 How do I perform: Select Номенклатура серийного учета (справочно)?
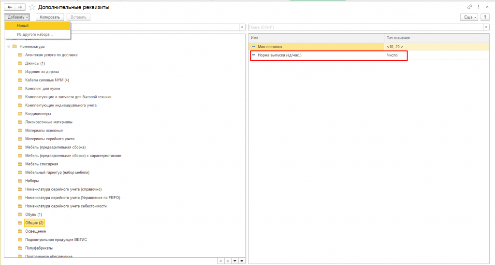pyautogui.click(x=63, y=189)
